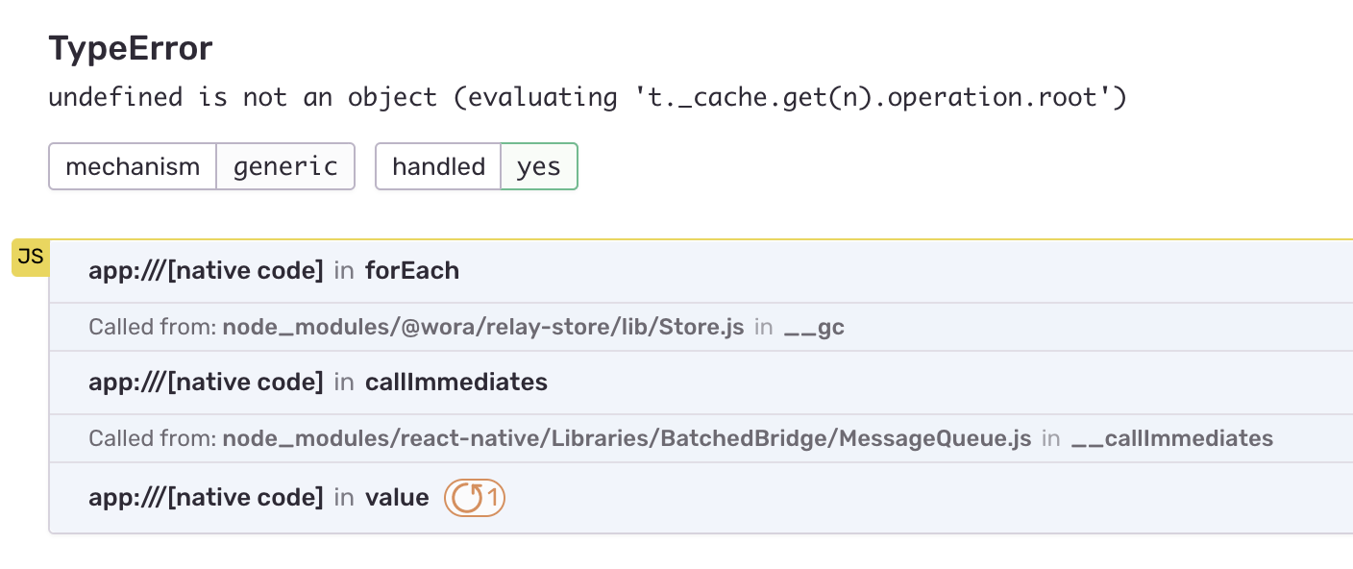Image resolution: width=1353 pixels, height=569 pixels.
Task: Select the generic tag value
Action: pyautogui.click(x=285, y=166)
